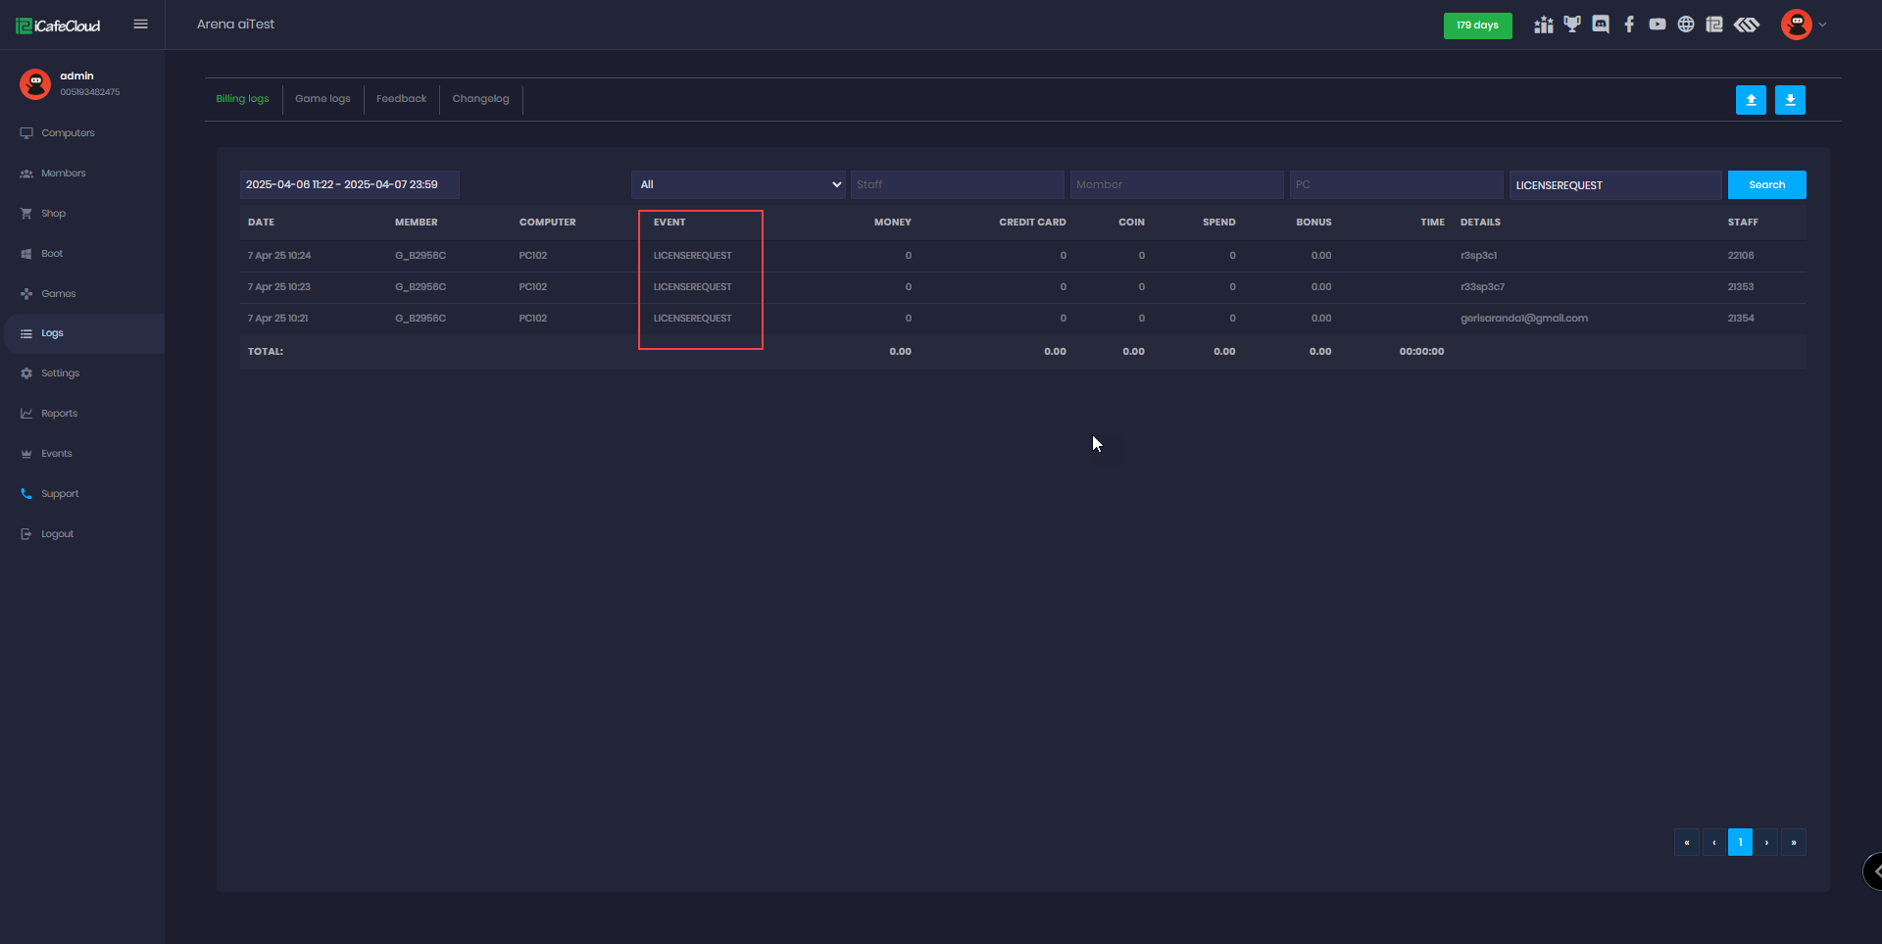Open Reports in the sidebar

(59, 414)
